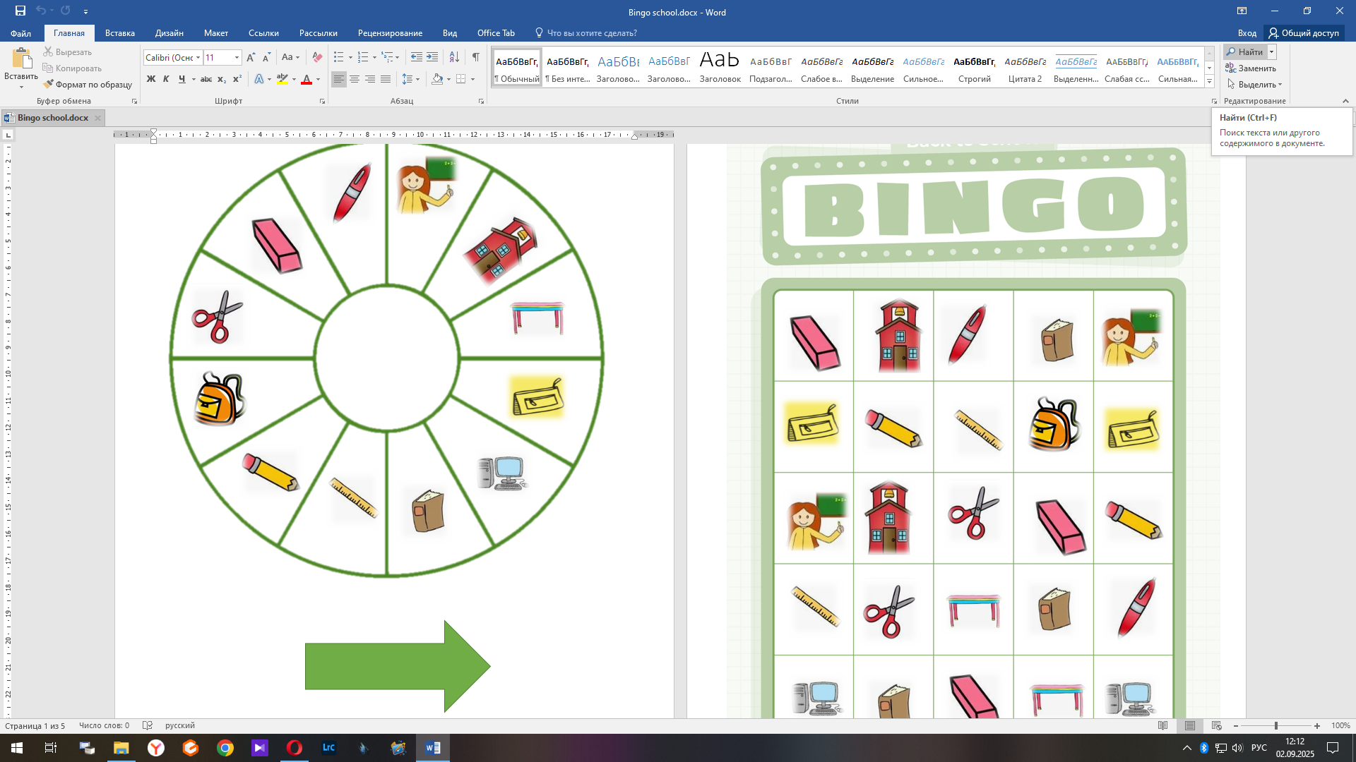The width and height of the screenshot is (1356, 762).
Task: Toggle bold (Ж) formatting
Action: (x=150, y=79)
